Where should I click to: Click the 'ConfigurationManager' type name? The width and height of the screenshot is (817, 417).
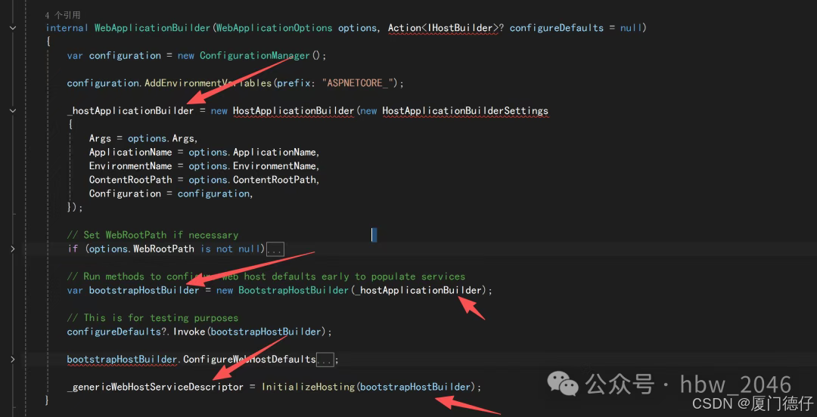point(255,56)
